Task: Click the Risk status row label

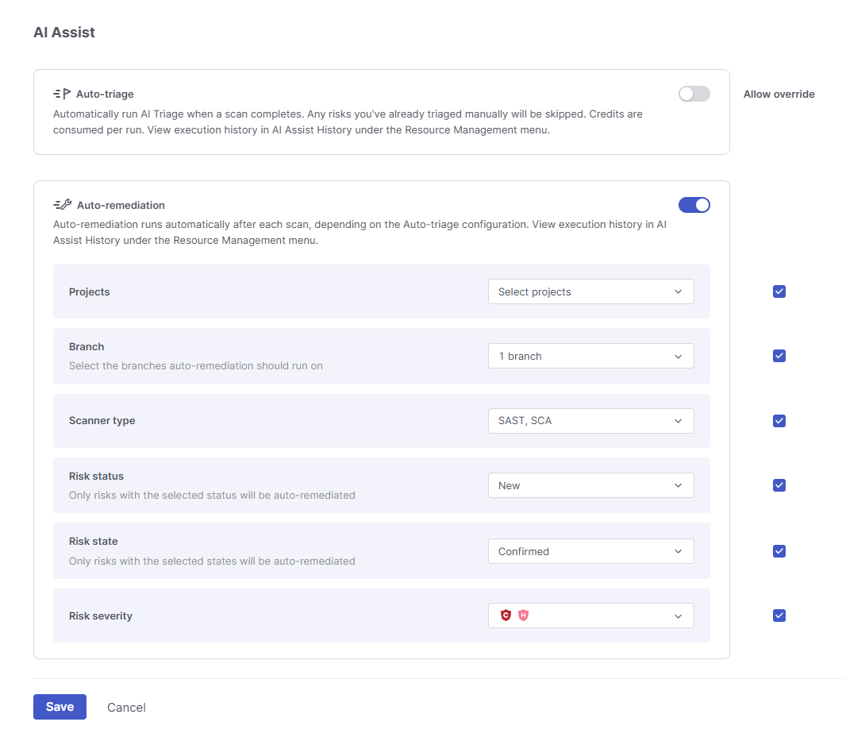Action: click(96, 477)
